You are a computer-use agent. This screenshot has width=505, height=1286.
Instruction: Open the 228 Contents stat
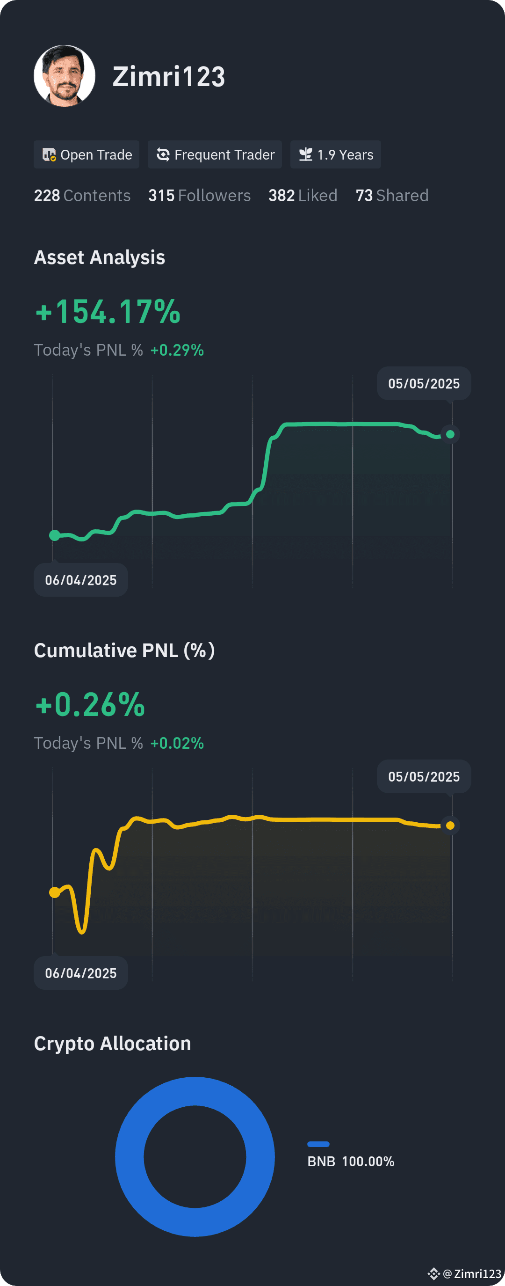pyautogui.click(x=82, y=195)
